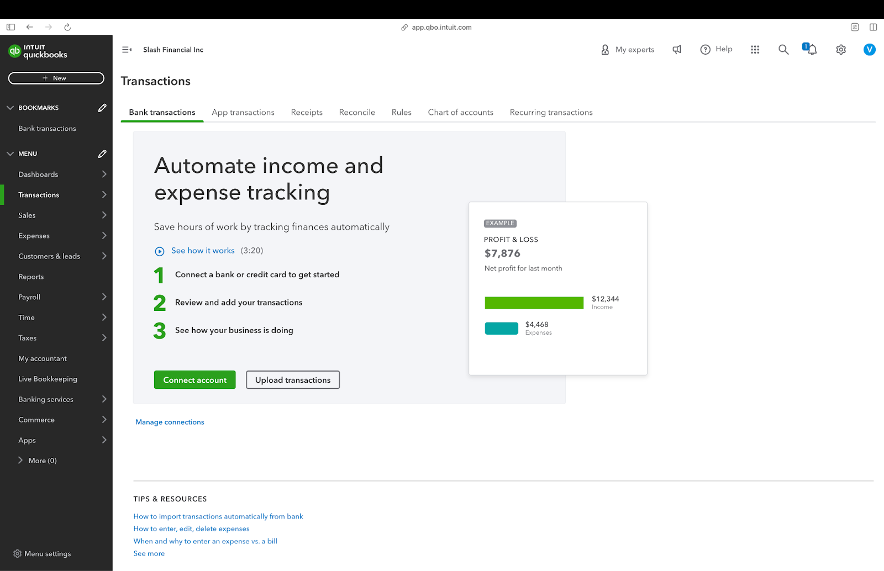Click browser forward arrow
Screen dimensions: 884x571
click(x=49, y=27)
